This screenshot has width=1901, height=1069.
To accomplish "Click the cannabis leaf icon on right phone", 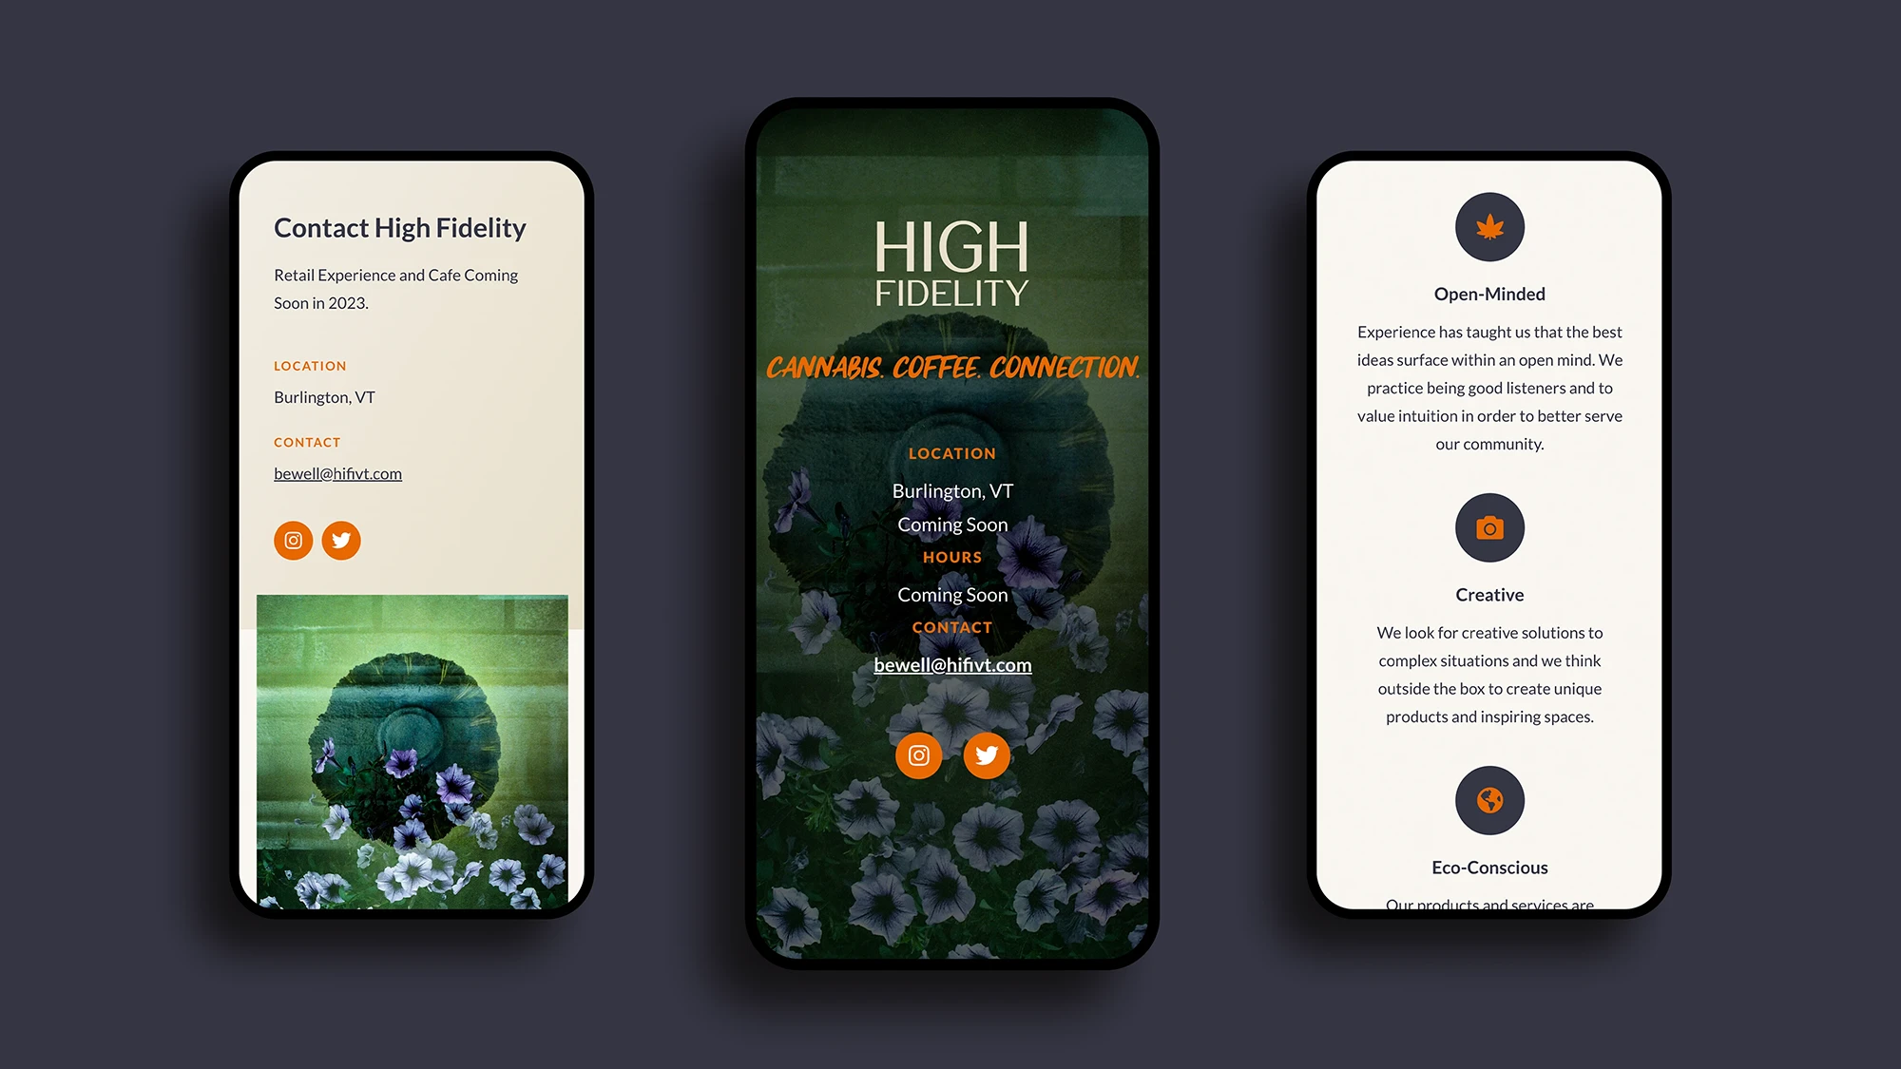I will coord(1489,228).
